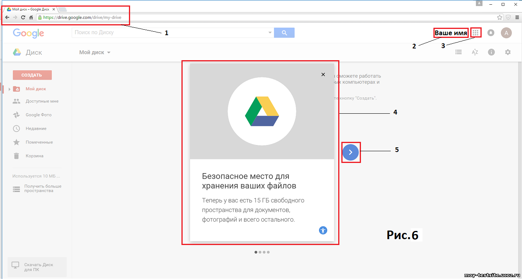Open the Chrome menu icon

click(517, 17)
